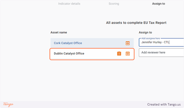Click the Add reviewer here field
Screen dimensions: 184x108
(x=161, y=53)
